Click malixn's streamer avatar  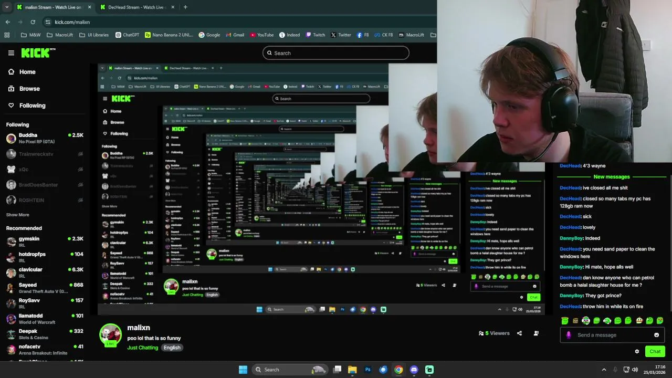pyautogui.click(x=110, y=334)
